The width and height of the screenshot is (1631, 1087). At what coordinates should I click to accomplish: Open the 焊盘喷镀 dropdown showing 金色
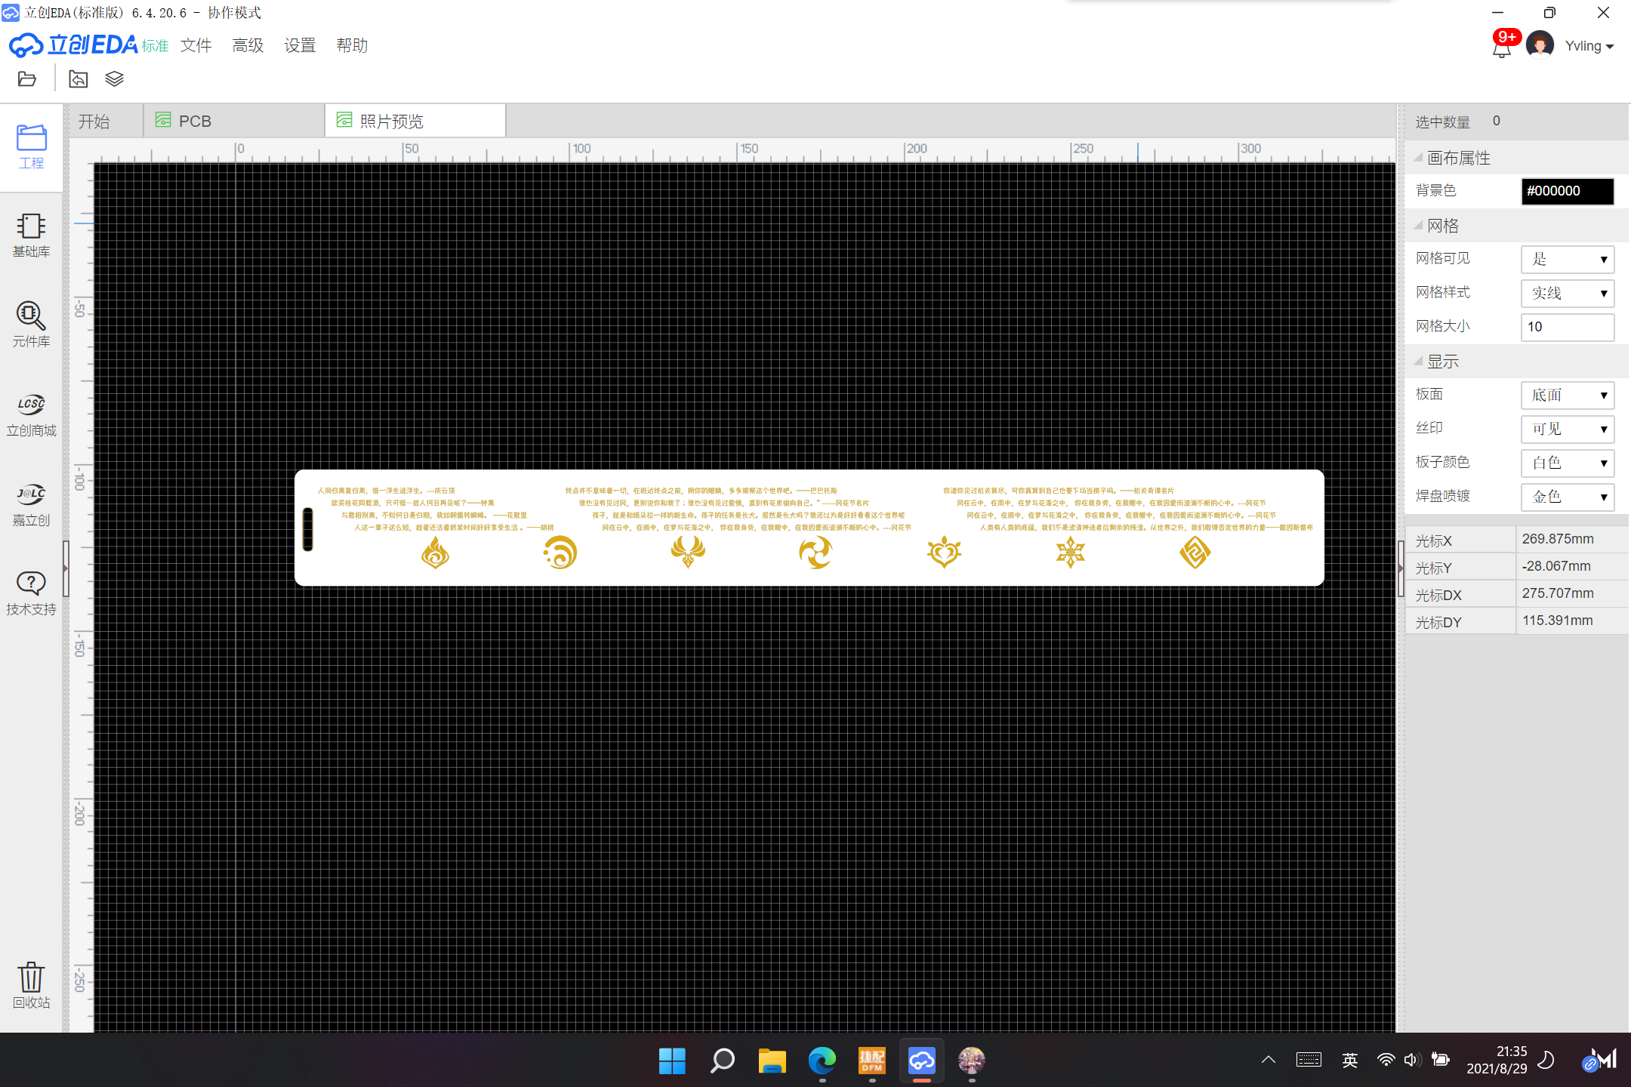(1568, 497)
